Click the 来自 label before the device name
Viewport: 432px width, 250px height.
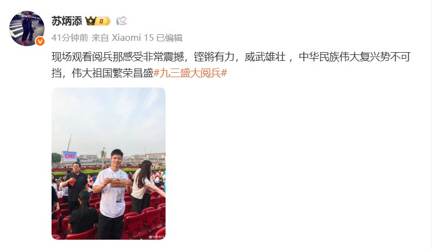tap(100, 38)
